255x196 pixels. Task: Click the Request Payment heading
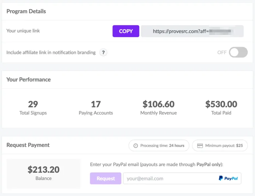click(28, 145)
